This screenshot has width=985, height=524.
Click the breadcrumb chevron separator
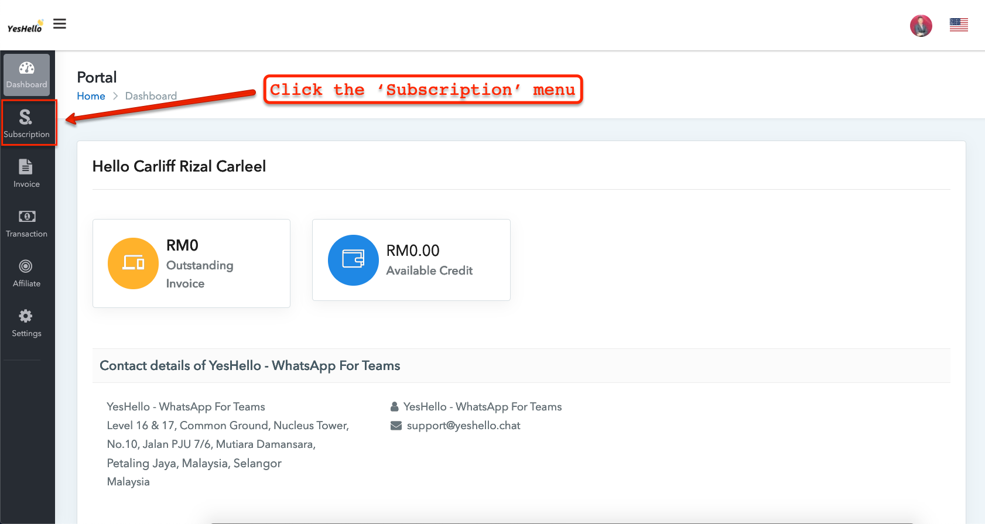click(x=115, y=96)
